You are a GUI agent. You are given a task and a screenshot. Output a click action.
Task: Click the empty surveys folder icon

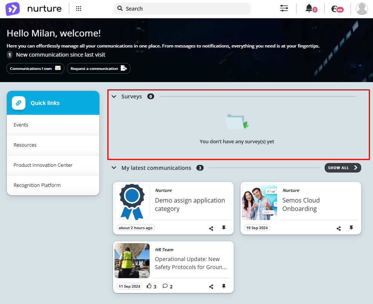pyautogui.click(x=237, y=121)
